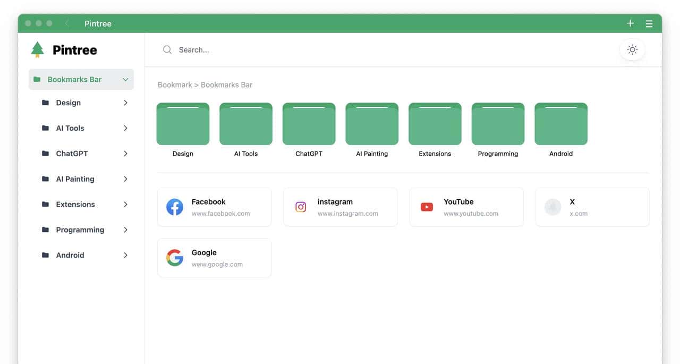Click the back arrow in title bar
Viewport: 680px width, 364px height.
pyautogui.click(x=67, y=23)
